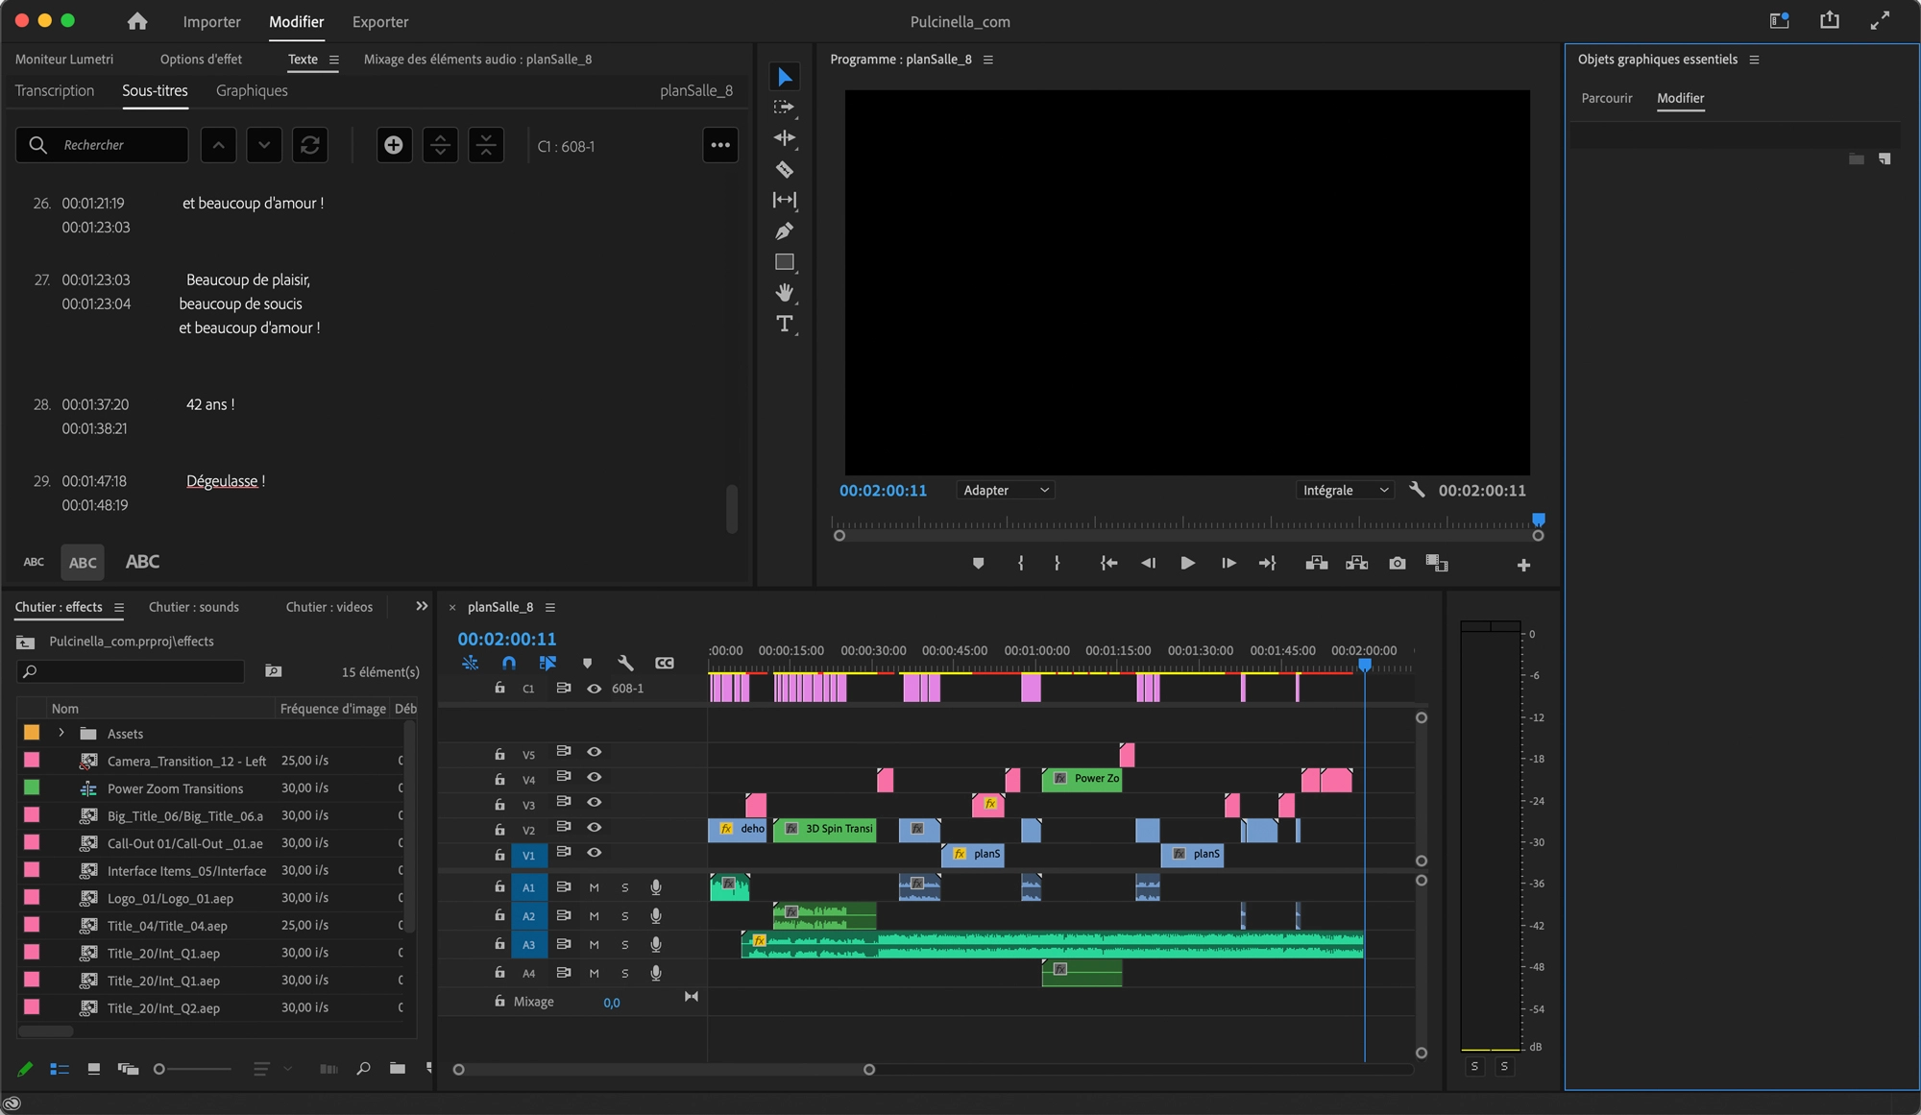
Task: Switch to the Transcription tab
Action: point(55,90)
